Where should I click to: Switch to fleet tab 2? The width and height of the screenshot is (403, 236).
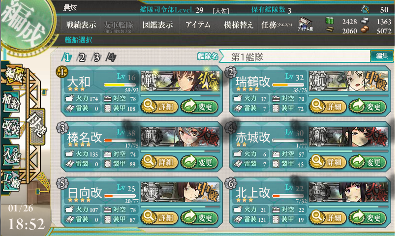82,57
